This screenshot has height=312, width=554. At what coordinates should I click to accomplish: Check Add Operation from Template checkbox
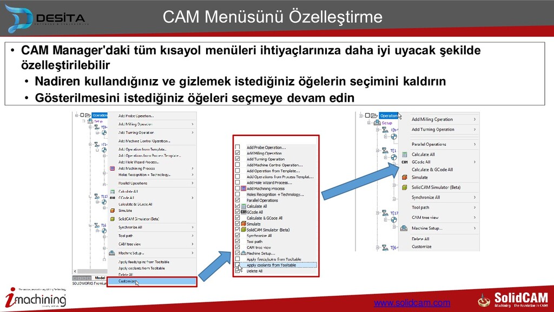point(238,171)
